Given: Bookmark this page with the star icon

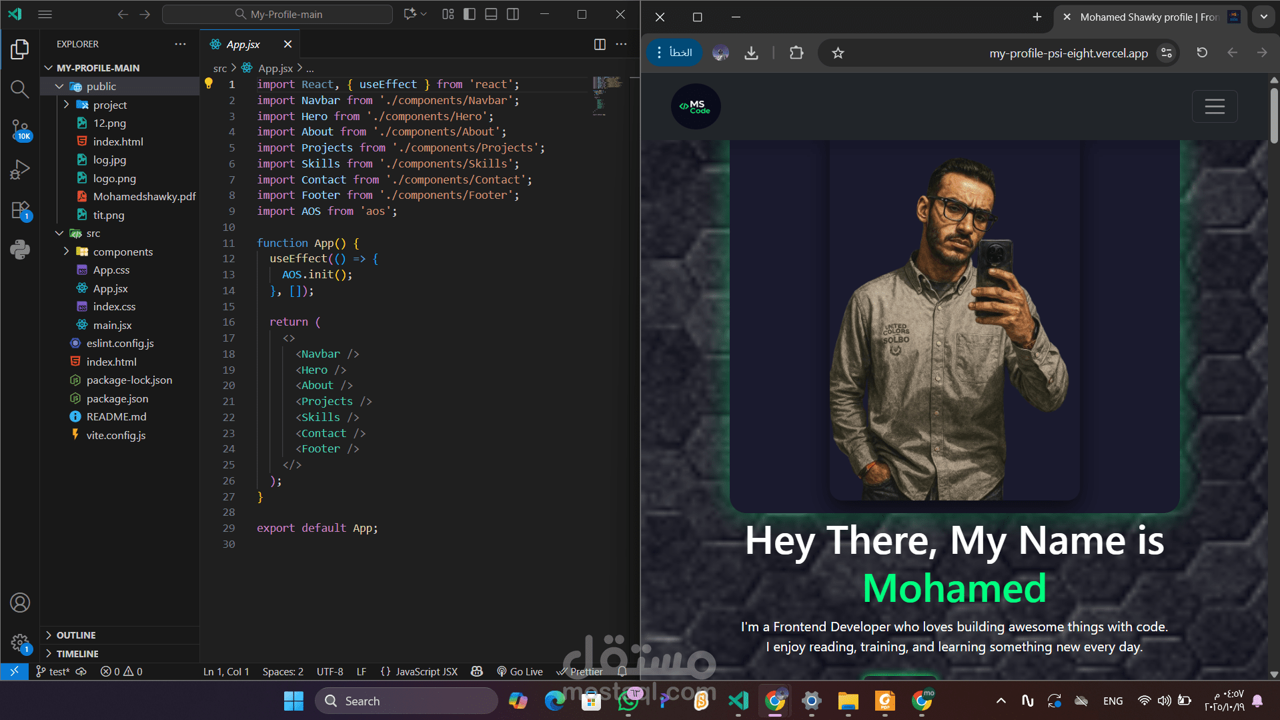Looking at the screenshot, I should coord(838,53).
